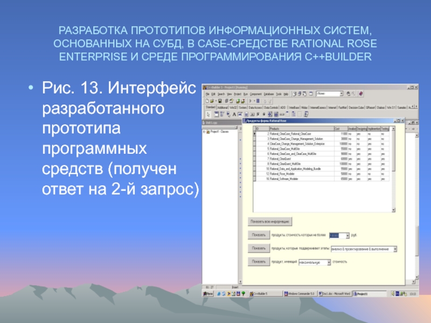Click the 'Testing' column header
The width and height of the screenshot is (431, 323).
385,129
